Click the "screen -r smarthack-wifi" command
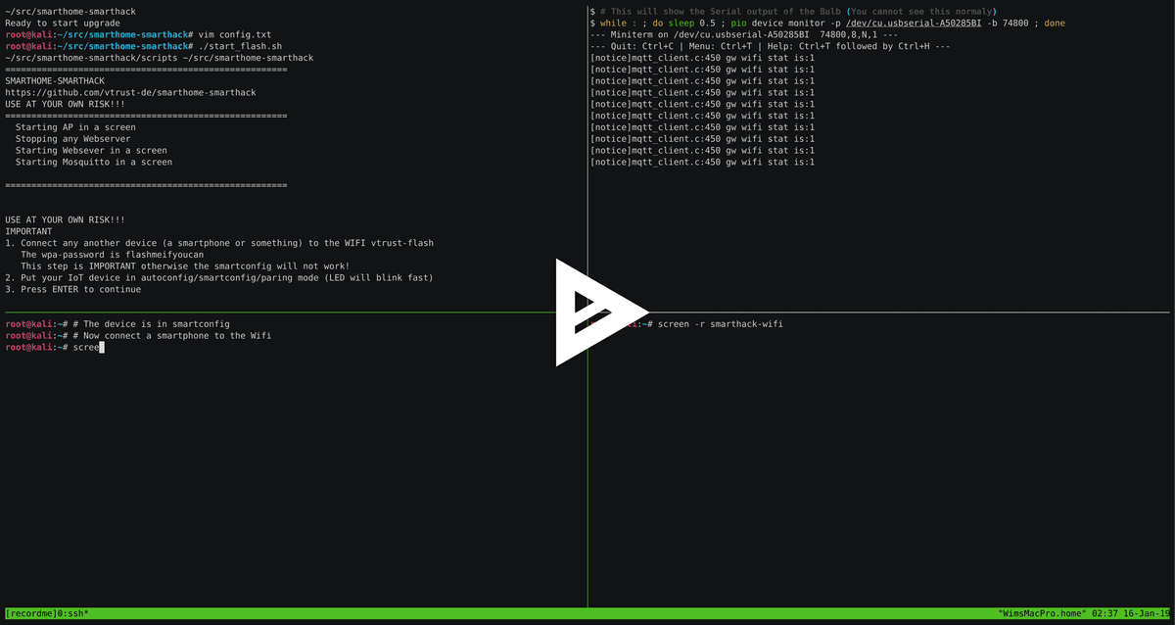1175x625 pixels. point(721,323)
